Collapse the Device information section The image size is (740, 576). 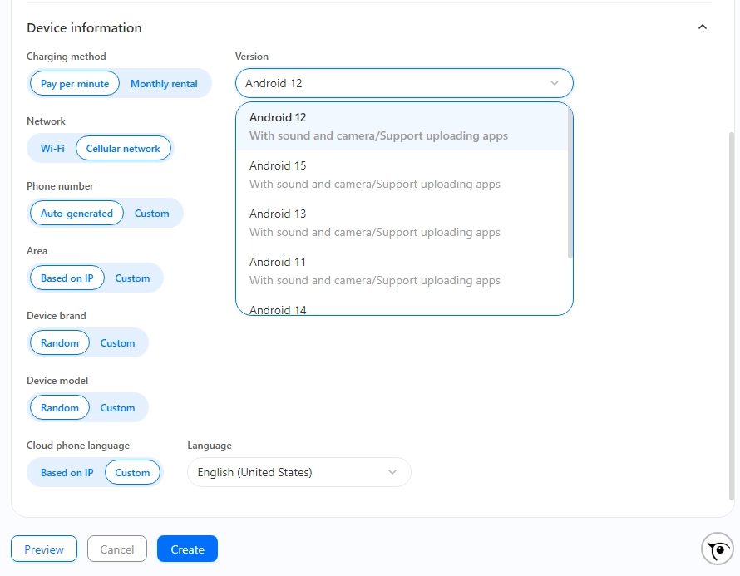click(x=703, y=27)
